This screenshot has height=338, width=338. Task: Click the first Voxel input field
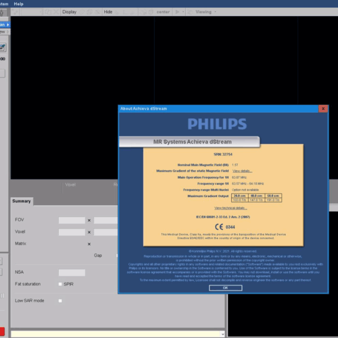[x=72, y=232]
